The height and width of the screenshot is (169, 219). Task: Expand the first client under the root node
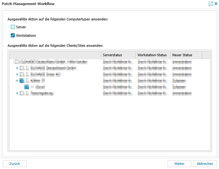pos(17,68)
